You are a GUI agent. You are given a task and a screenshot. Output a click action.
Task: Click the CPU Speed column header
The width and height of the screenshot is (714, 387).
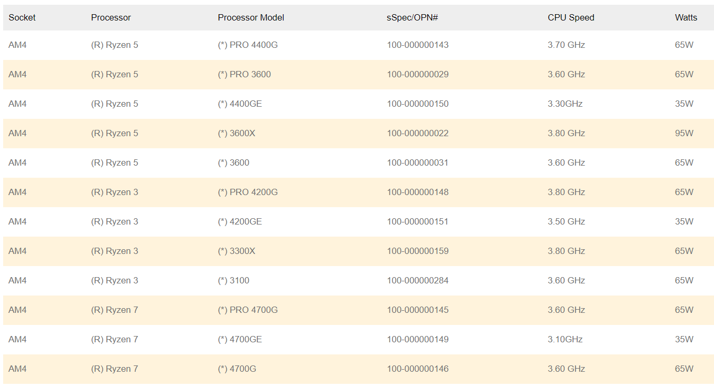(x=571, y=17)
